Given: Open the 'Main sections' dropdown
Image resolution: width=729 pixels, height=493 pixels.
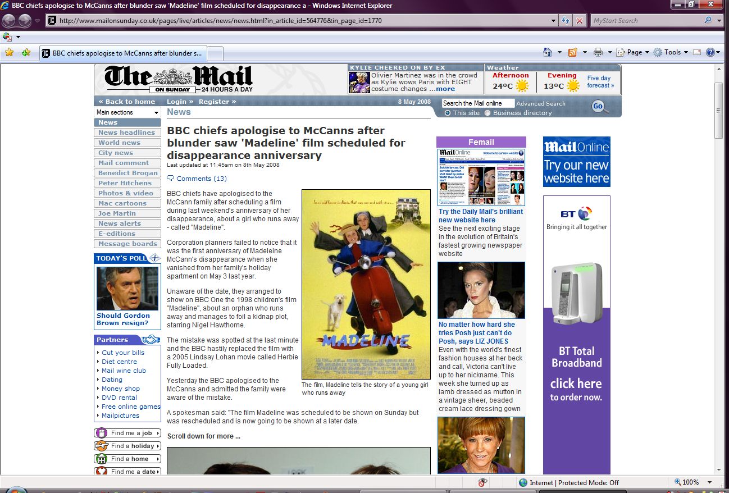Looking at the screenshot, I should pos(127,112).
